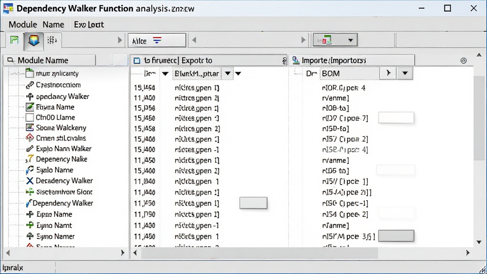487x274 pixels.
Task: Click the Alite filter field
Action: pyautogui.click(x=157, y=40)
